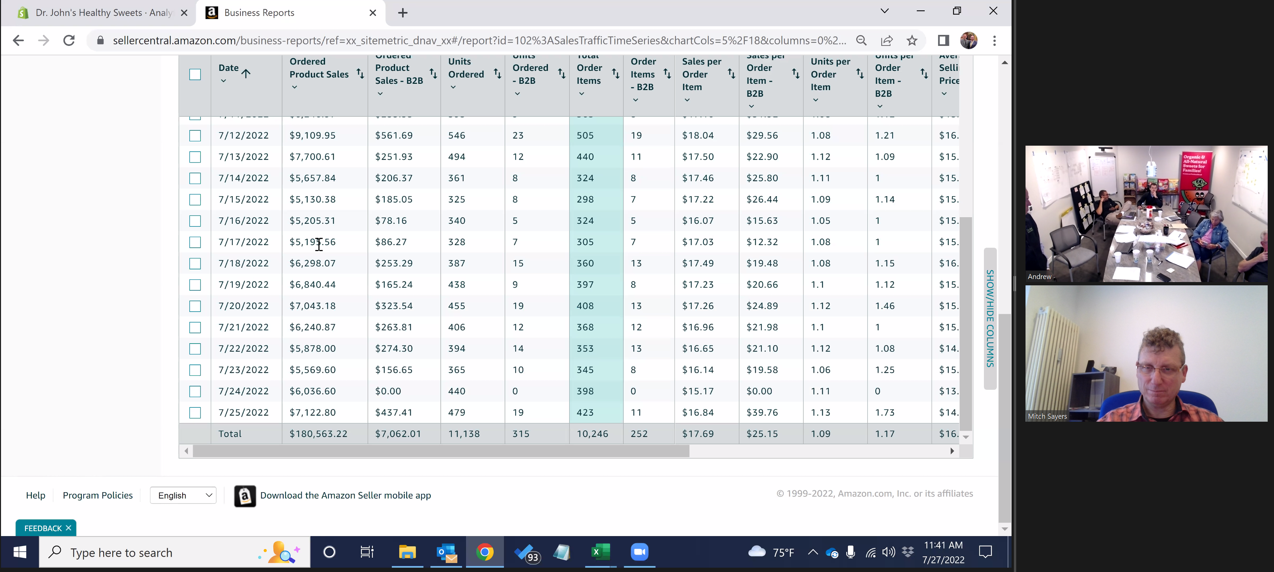The image size is (1274, 572).
Task: Open the Program Policies link
Action: tap(97, 496)
